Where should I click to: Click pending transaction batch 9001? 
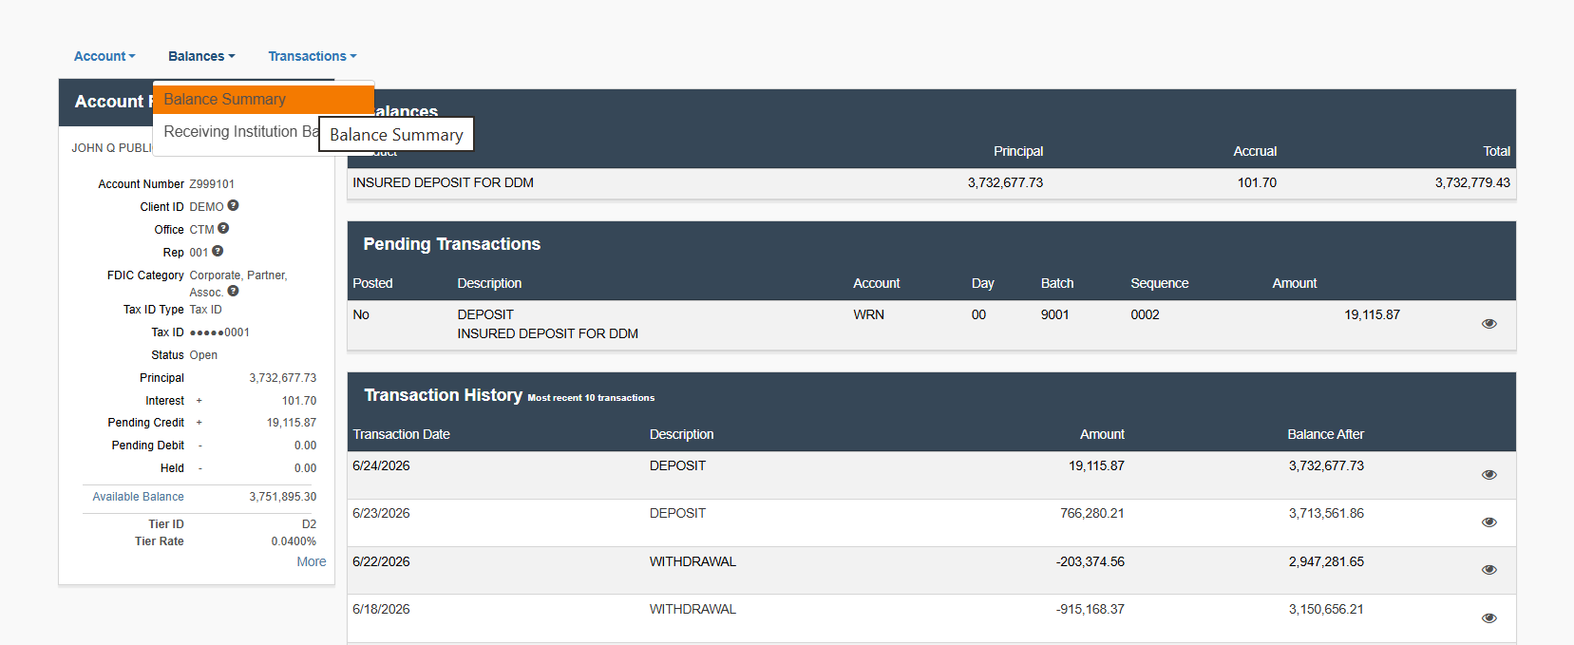(1055, 314)
